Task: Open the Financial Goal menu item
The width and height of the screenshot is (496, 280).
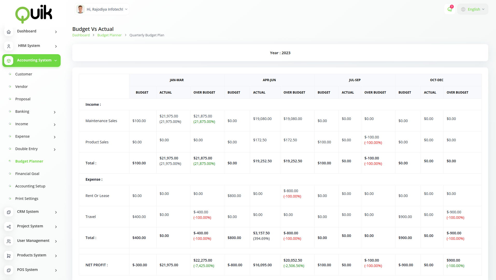Action: [x=27, y=174]
